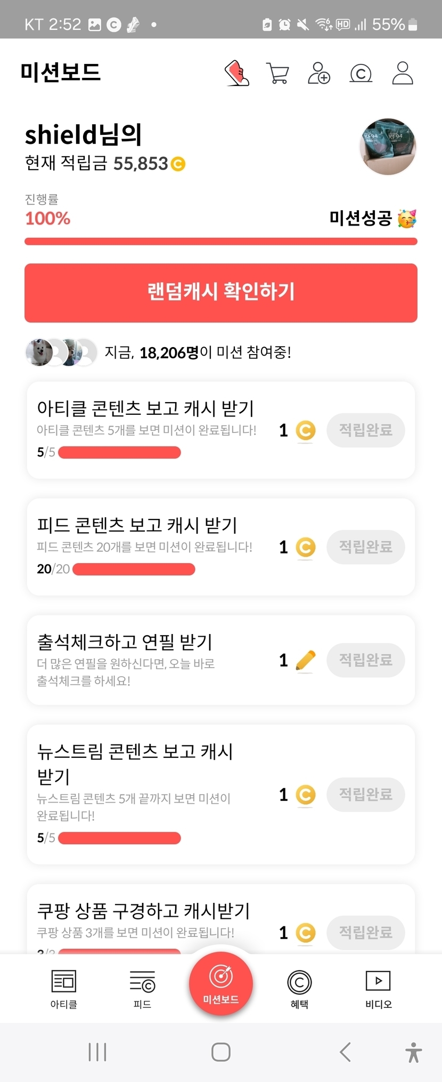Open the cash coin icon in header

tap(361, 73)
